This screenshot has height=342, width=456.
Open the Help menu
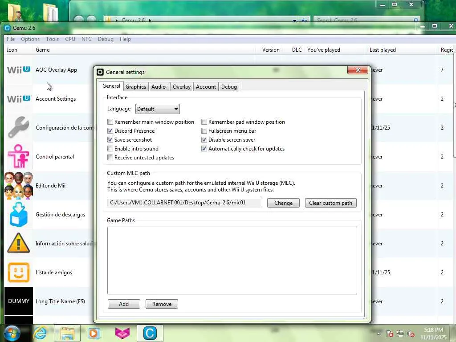125,39
